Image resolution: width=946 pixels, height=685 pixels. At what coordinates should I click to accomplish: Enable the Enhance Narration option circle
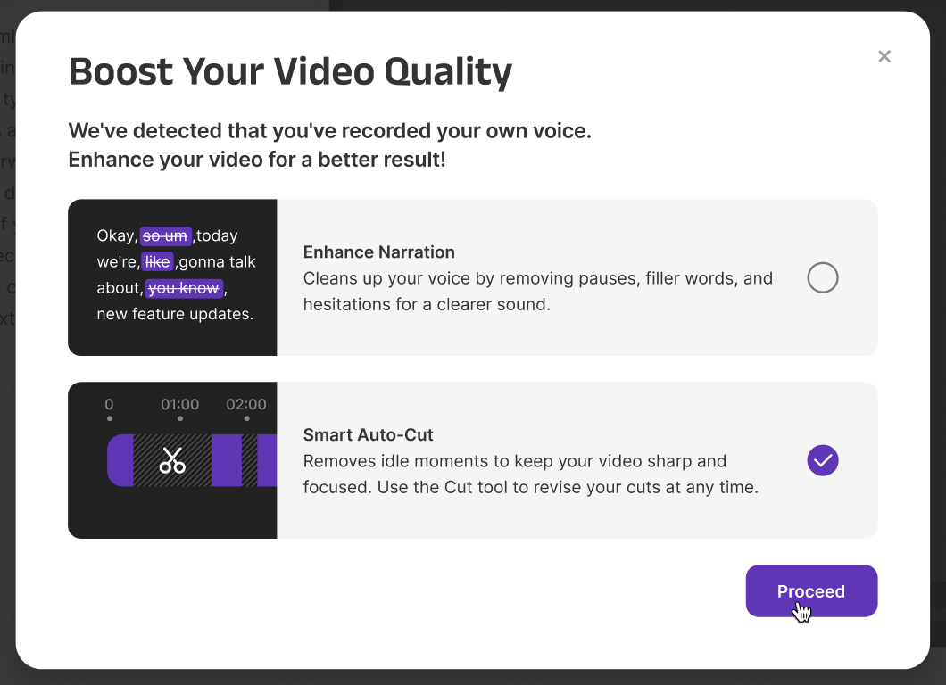(x=822, y=277)
